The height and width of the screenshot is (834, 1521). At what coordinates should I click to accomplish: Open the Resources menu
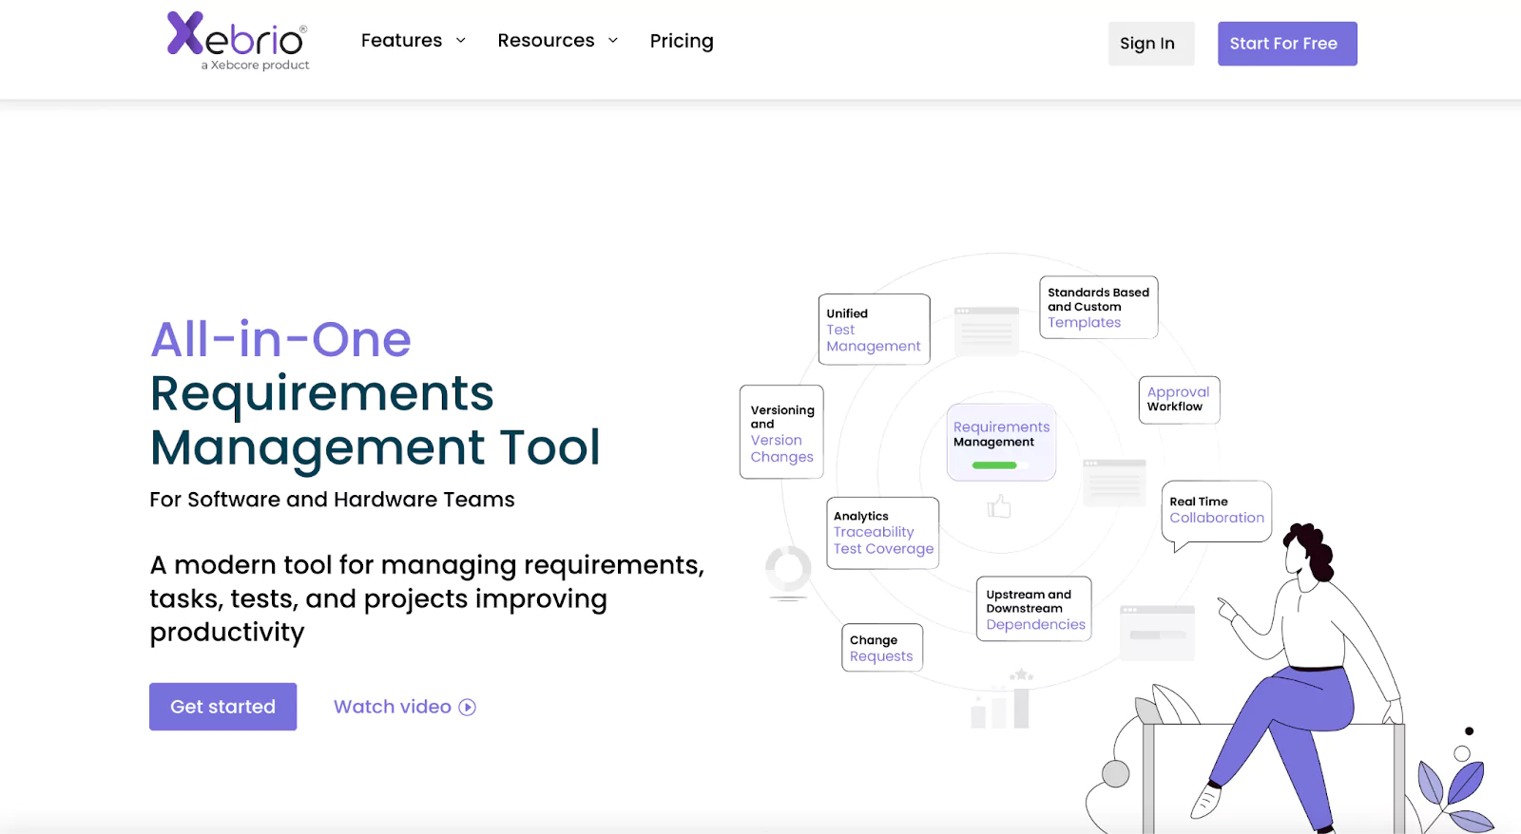click(x=546, y=41)
